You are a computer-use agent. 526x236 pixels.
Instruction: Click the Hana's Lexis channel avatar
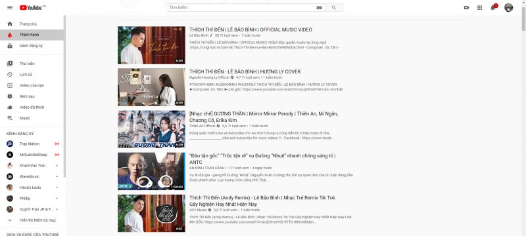click(10, 187)
